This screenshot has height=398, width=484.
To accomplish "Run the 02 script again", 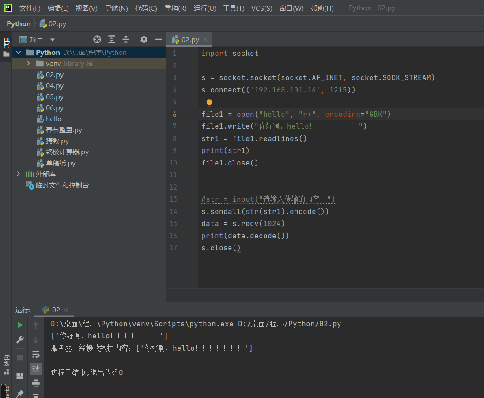I will pyautogui.click(x=20, y=325).
